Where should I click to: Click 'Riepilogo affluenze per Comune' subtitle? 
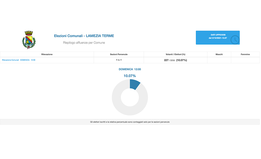(84, 43)
